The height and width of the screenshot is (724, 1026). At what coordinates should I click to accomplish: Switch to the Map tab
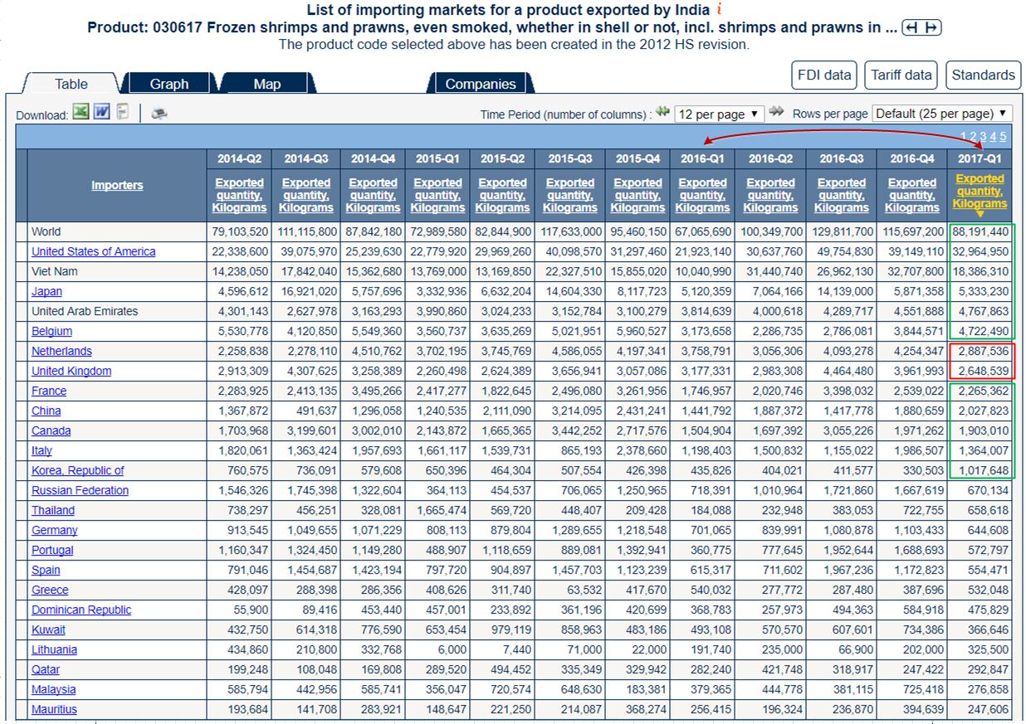(266, 84)
